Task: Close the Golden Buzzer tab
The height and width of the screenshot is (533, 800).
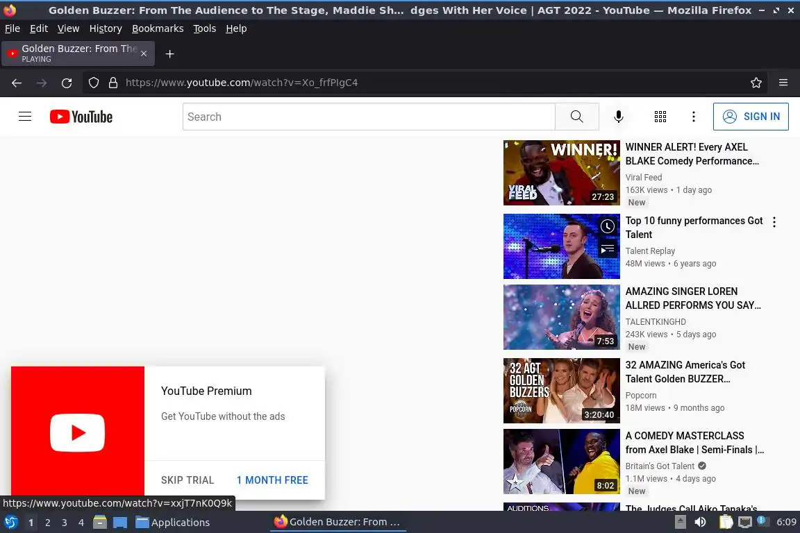Action: coord(144,53)
